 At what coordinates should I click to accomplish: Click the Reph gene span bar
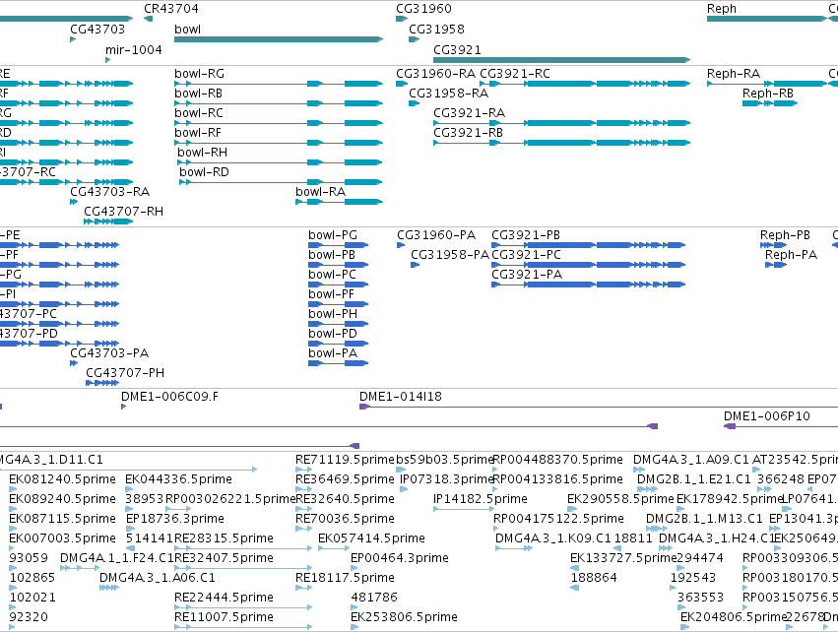tap(767, 19)
